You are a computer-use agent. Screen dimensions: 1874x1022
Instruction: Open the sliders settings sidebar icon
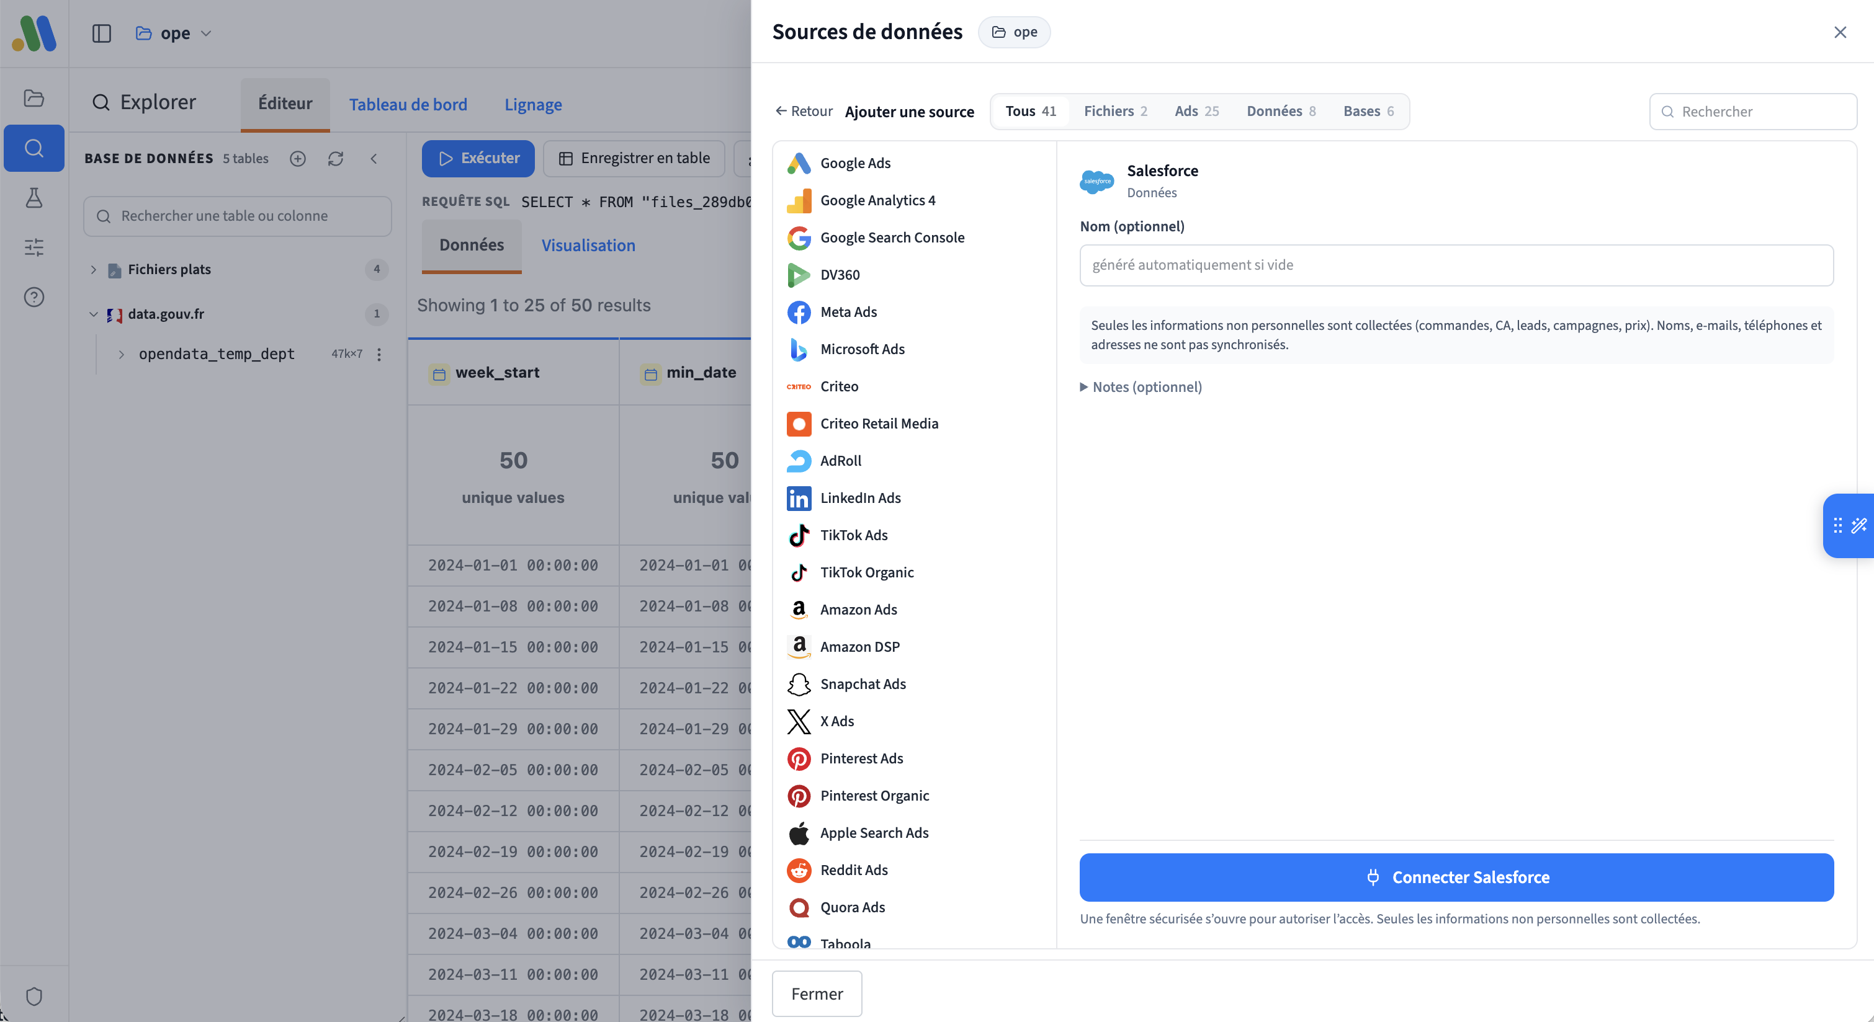(34, 247)
